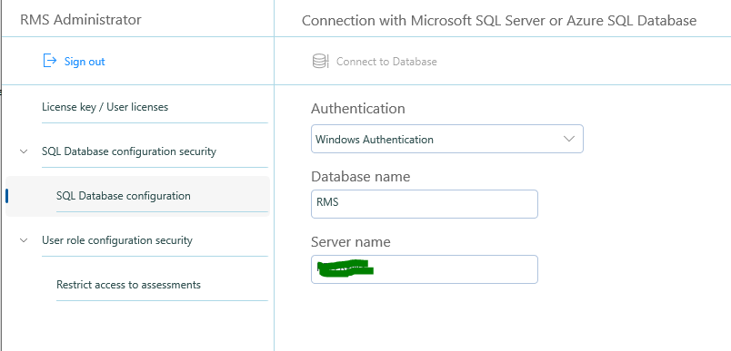
Task: Click the Database name label
Action: point(360,176)
